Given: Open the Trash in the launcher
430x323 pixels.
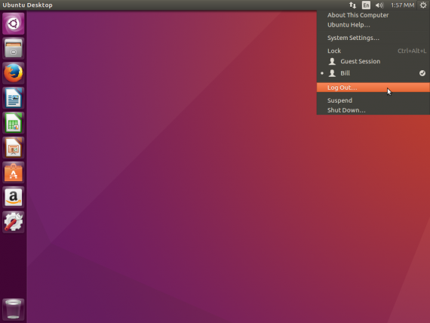Looking at the screenshot, I should tap(13, 309).
